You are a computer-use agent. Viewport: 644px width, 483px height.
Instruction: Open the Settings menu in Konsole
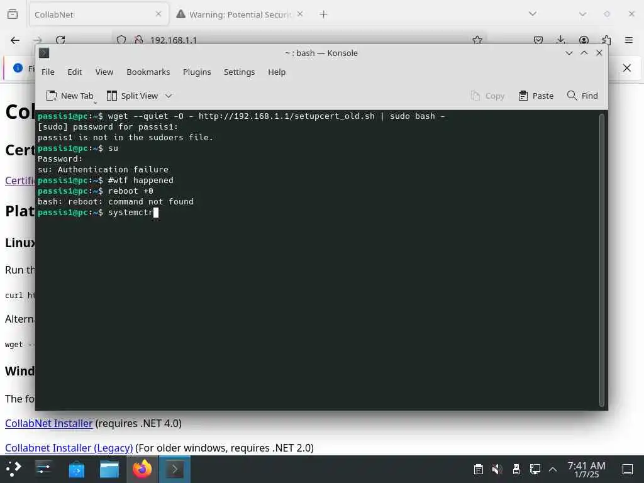[x=239, y=72]
